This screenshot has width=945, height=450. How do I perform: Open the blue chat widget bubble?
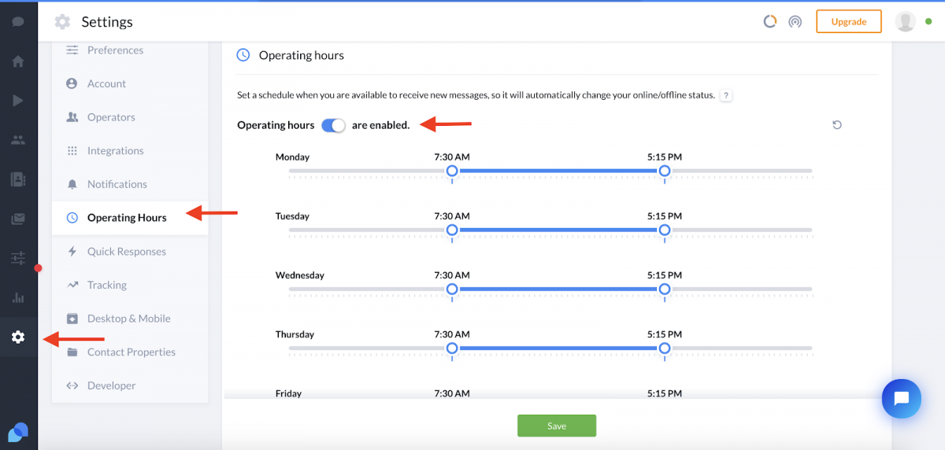902,398
